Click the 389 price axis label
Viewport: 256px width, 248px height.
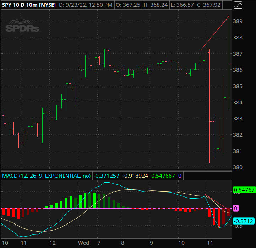[238, 21]
